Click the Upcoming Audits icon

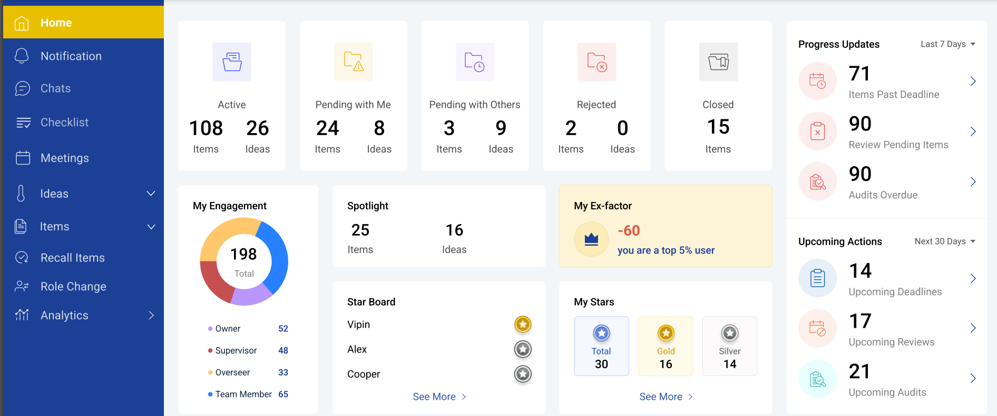[x=818, y=379]
